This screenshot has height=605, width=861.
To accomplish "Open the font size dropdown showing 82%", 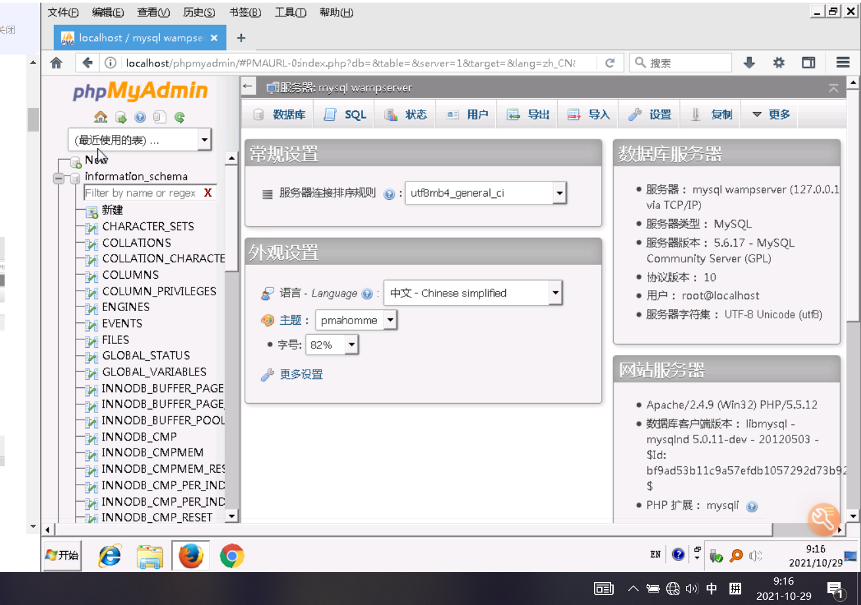I will coord(332,345).
